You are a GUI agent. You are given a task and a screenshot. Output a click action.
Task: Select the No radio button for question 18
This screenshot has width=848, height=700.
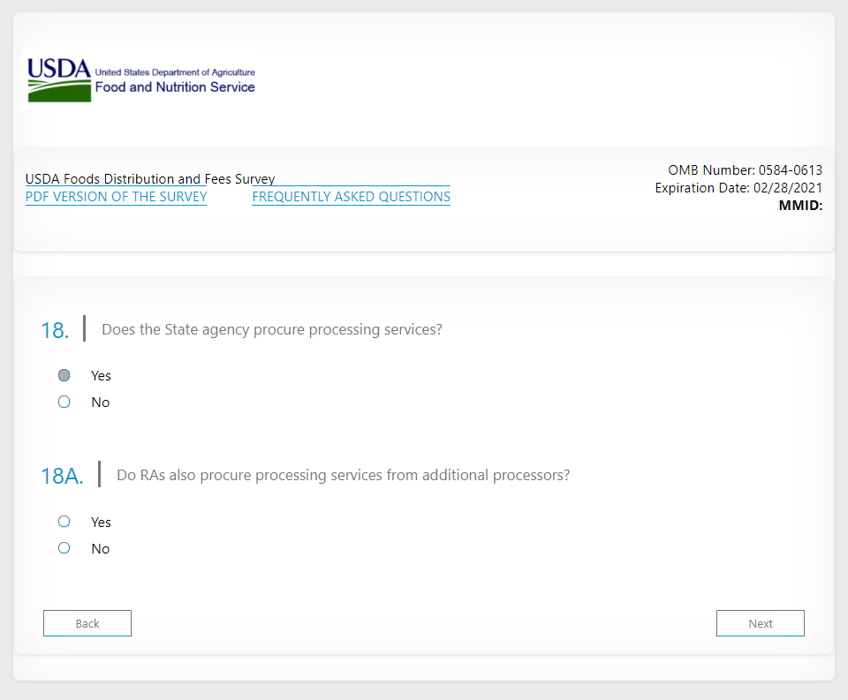click(64, 402)
